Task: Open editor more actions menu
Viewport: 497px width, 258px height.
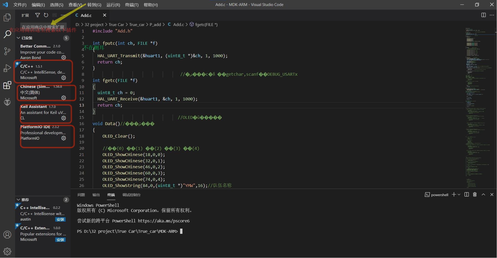Action: pos(492,15)
